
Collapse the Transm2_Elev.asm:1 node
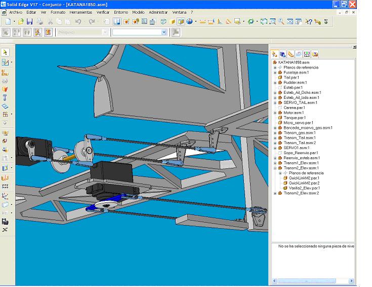click(x=275, y=168)
